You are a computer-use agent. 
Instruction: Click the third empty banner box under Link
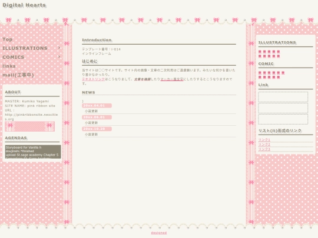283,119
